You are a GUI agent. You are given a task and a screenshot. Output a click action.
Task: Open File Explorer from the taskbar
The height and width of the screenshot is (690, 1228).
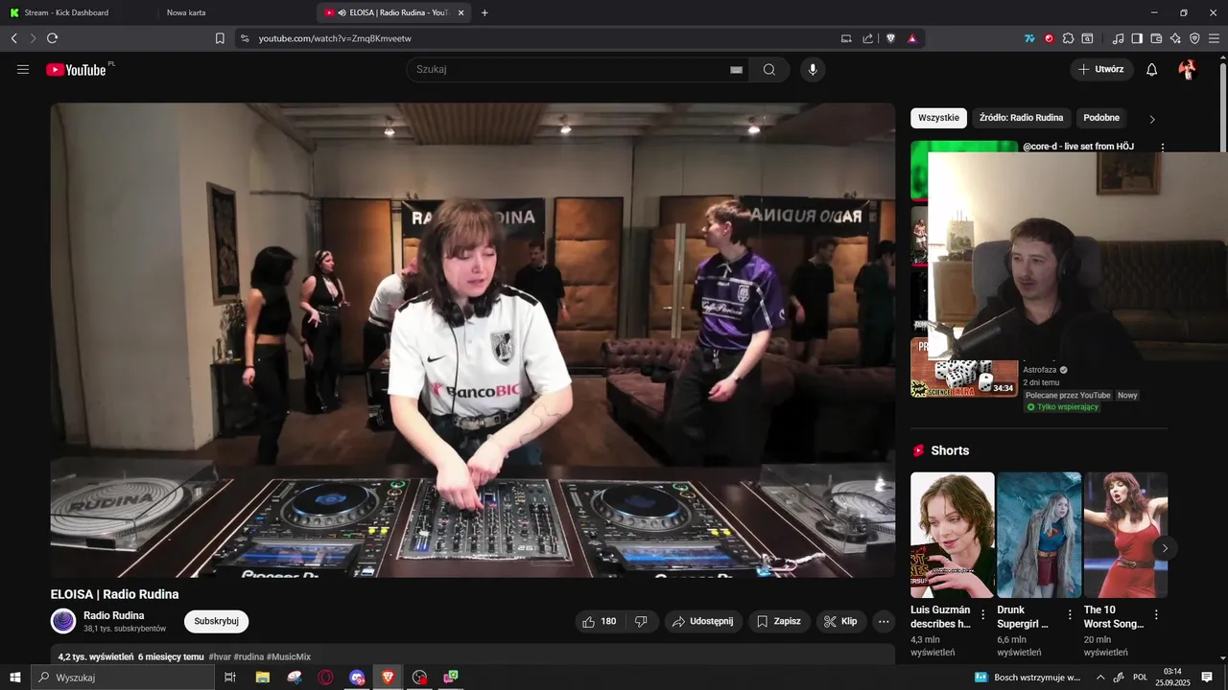(262, 678)
